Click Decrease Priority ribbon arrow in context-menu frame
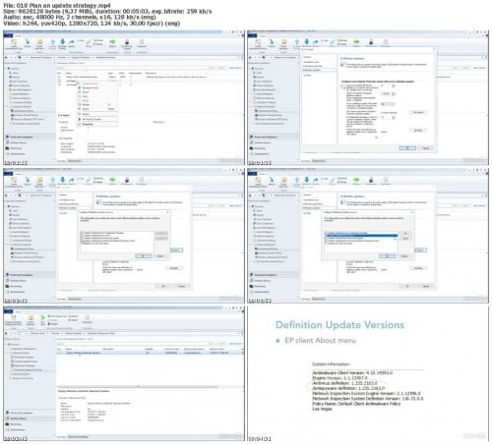The height and width of the screenshot is (444, 492). point(62,42)
